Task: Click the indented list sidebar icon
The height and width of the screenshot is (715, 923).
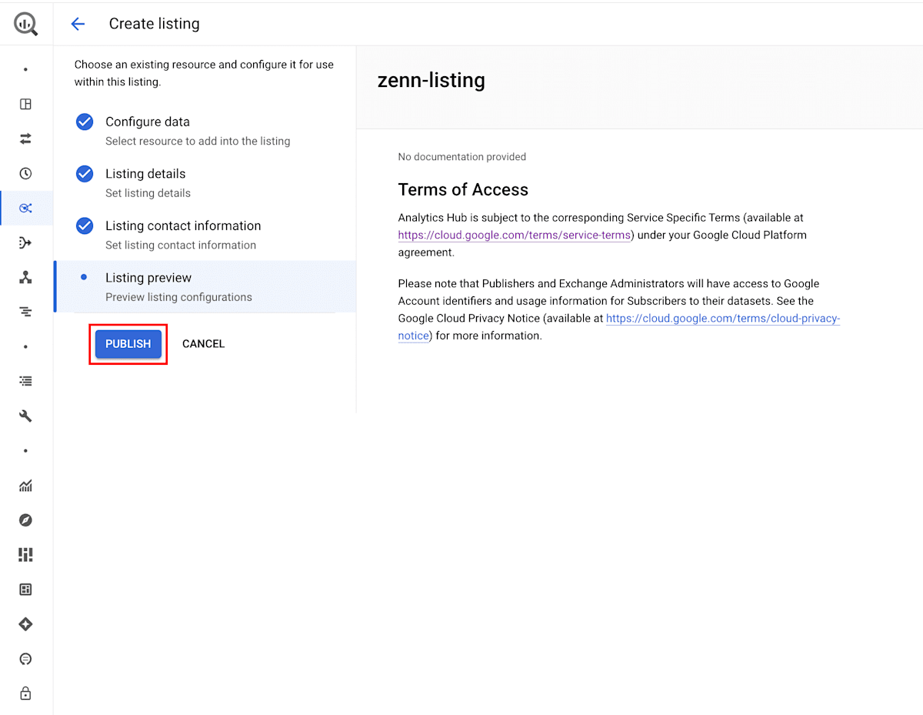Action: click(25, 381)
